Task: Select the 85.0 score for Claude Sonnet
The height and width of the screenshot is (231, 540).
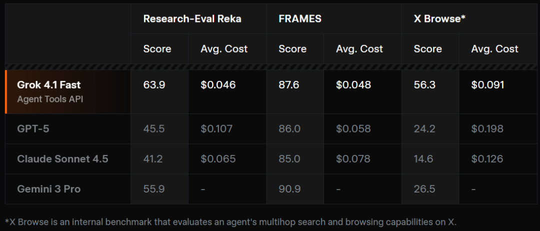Action: coord(289,159)
